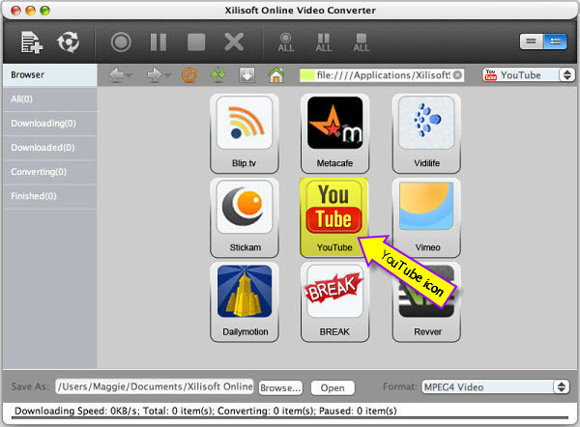Go back in the browser
The image size is (580, 427).
116,75
